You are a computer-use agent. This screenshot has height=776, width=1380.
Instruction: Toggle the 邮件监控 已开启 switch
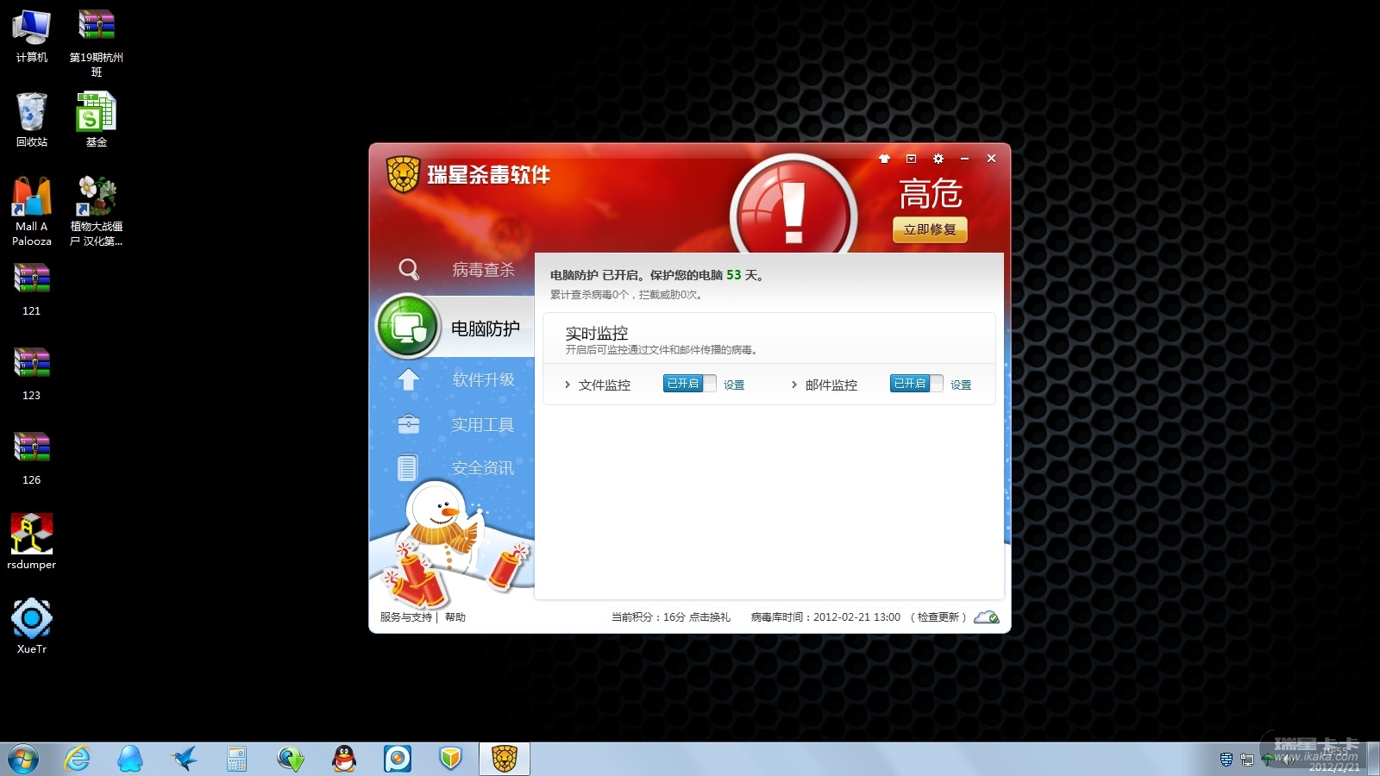pyautogui.click(x=916, y=384)
